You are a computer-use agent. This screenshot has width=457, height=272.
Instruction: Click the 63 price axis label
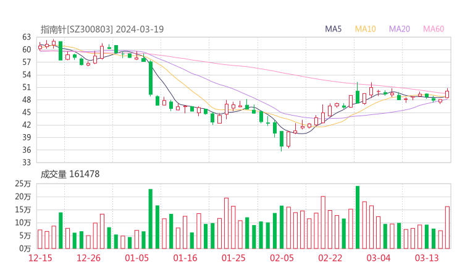pyautogui.click(x=27, y=37)
